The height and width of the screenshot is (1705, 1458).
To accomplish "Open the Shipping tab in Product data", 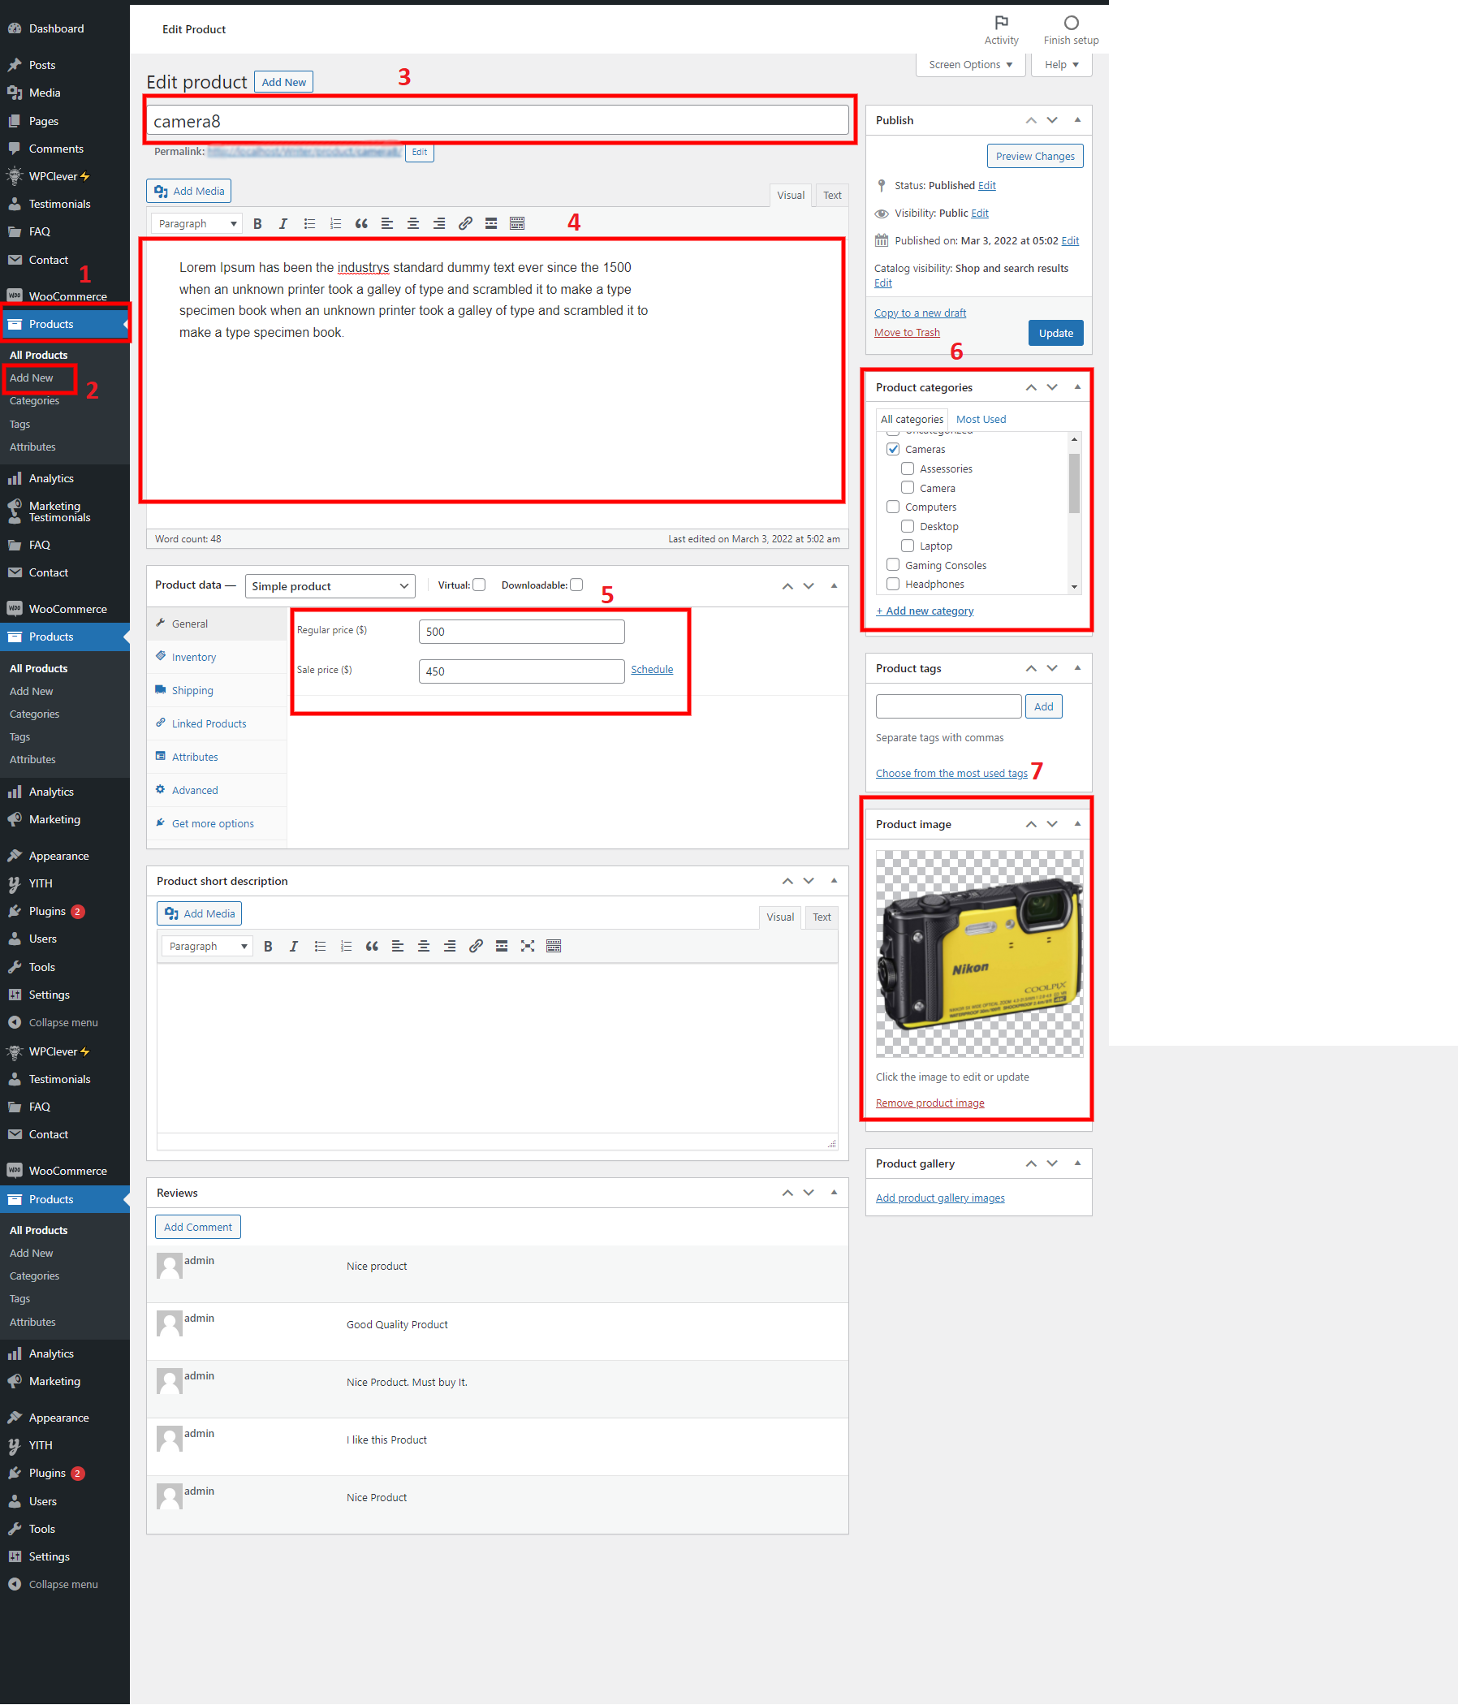I will click(x=192, y=690).
